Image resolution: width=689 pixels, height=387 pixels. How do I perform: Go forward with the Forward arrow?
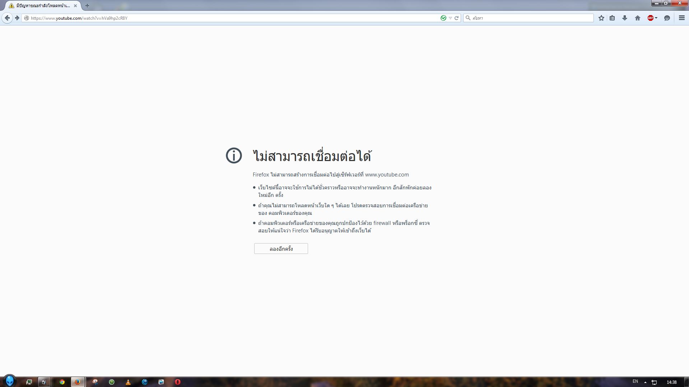[x=17, y=18]
